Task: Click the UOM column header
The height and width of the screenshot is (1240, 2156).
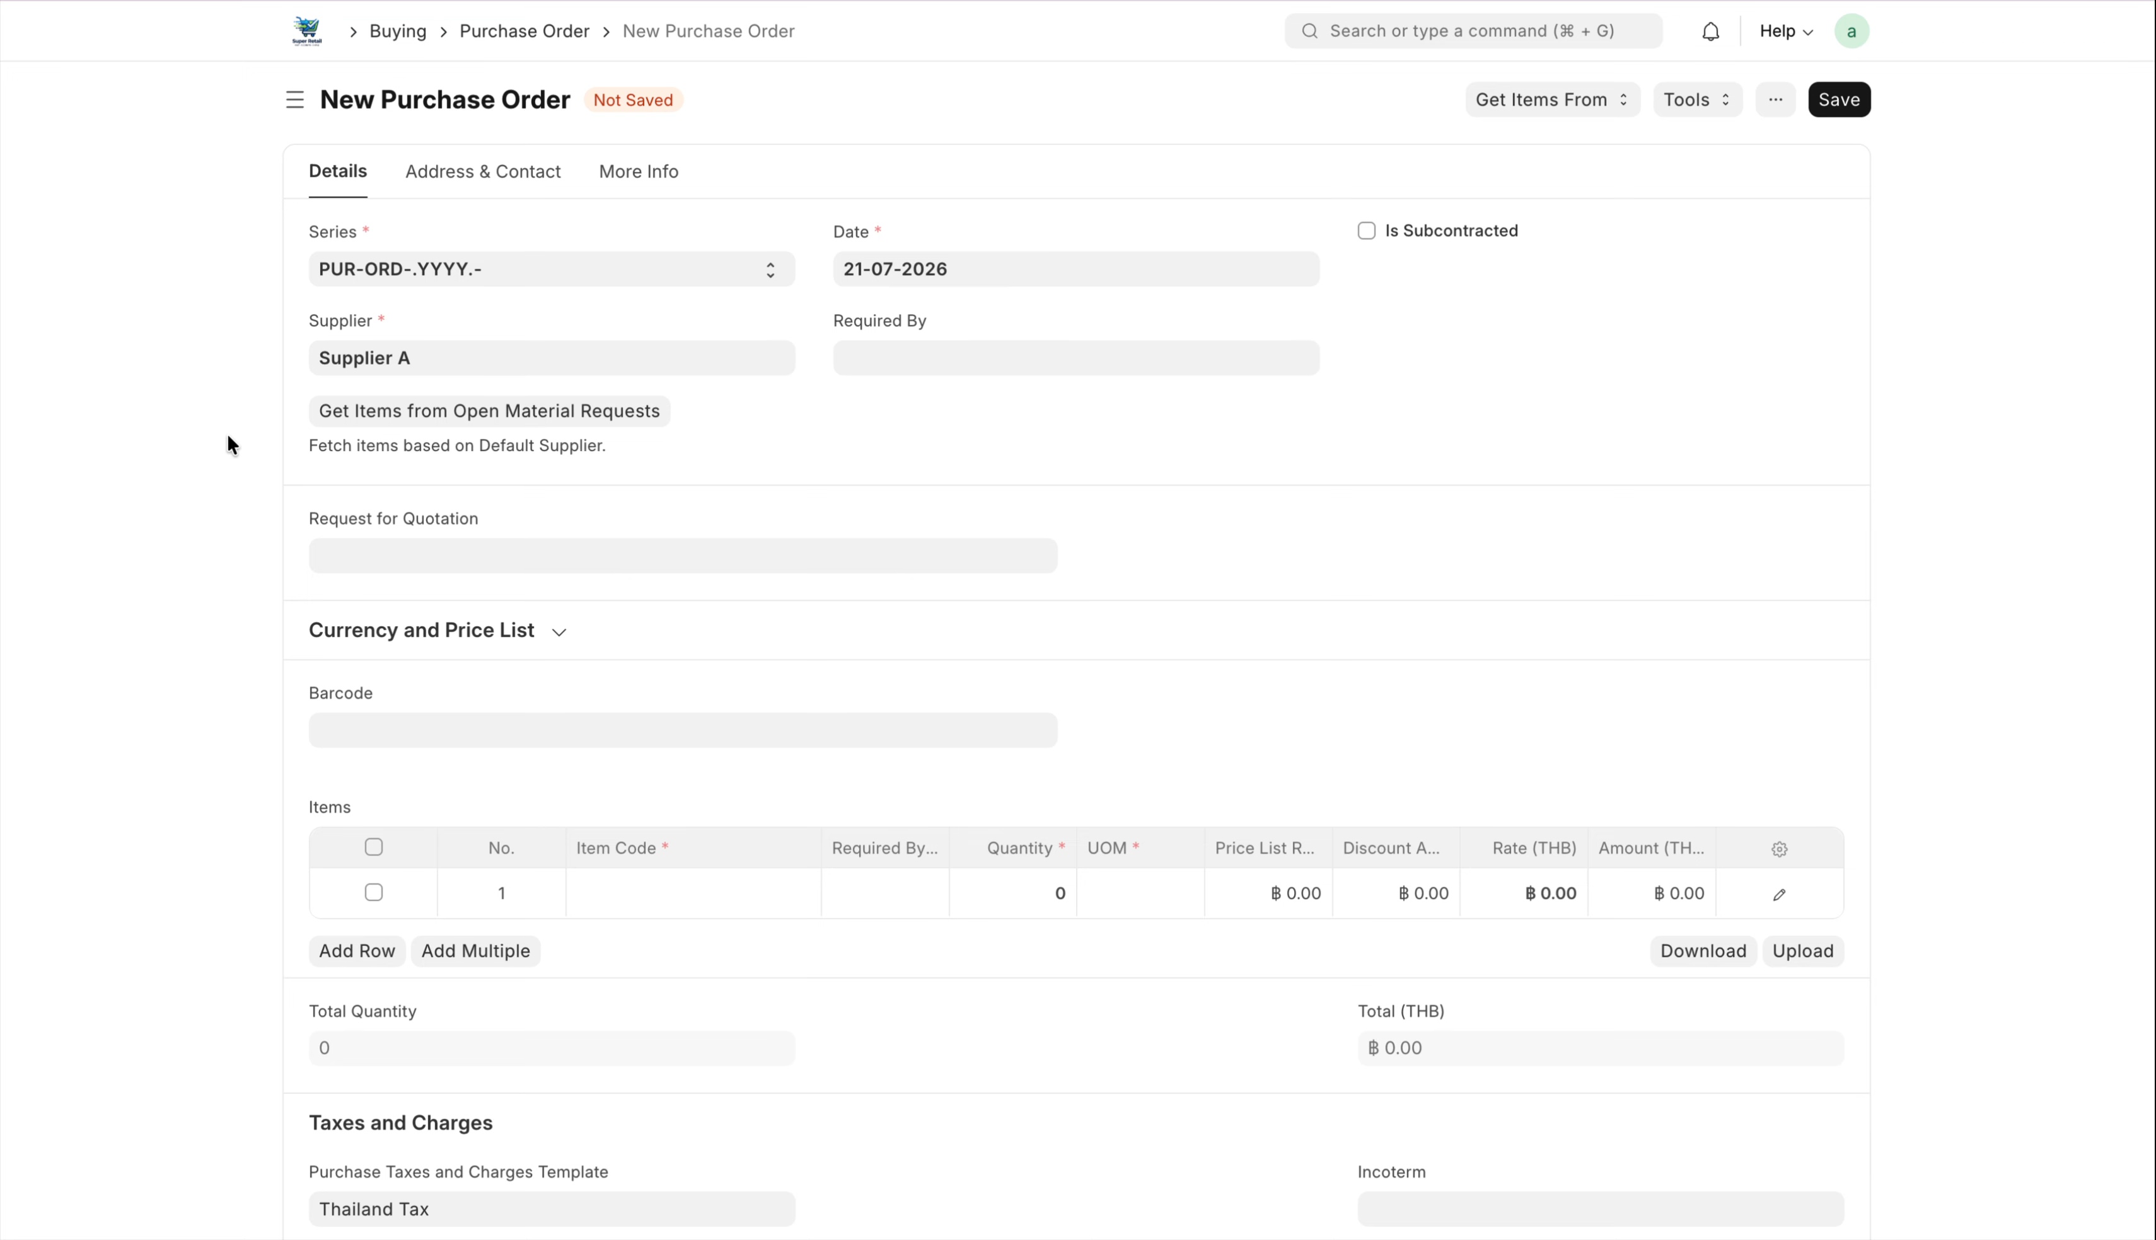Action: (1140, 848)
